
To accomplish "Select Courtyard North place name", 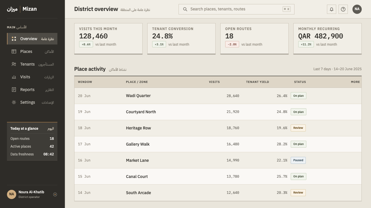I will pos(141,112).
